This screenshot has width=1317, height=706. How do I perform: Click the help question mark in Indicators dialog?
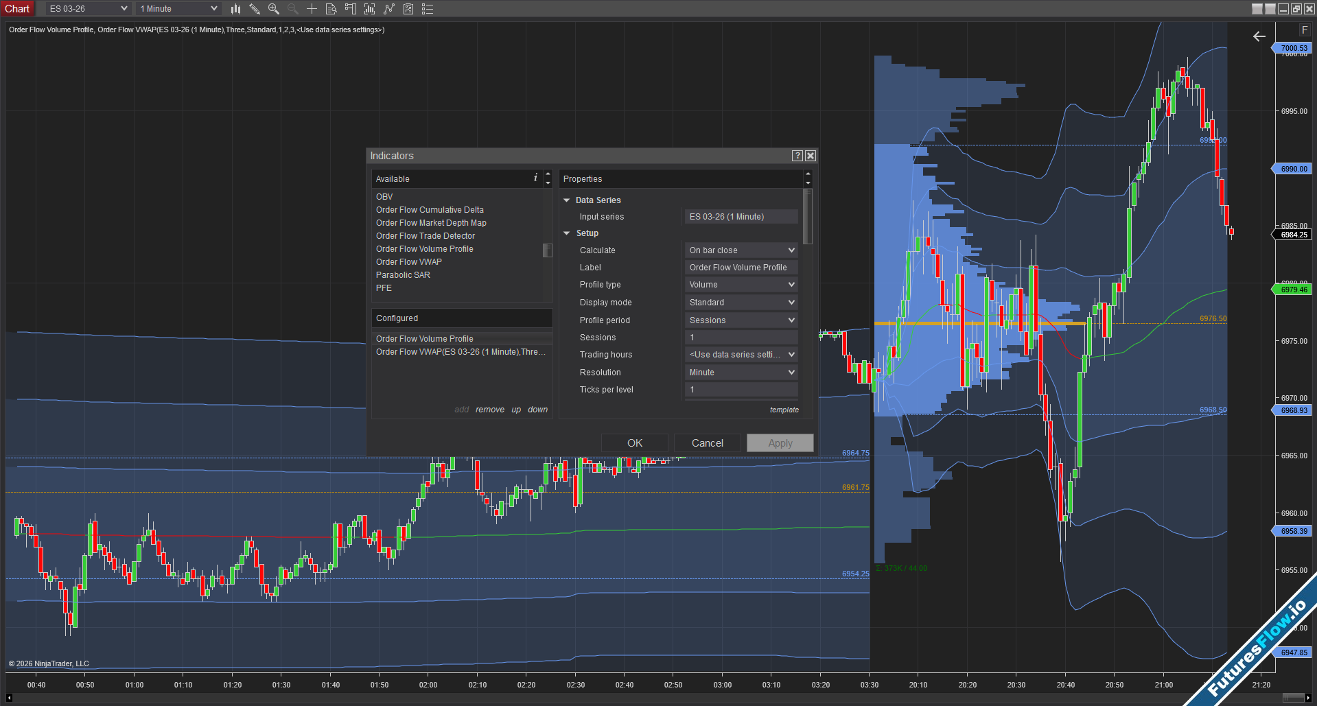(x=797, y=156)
